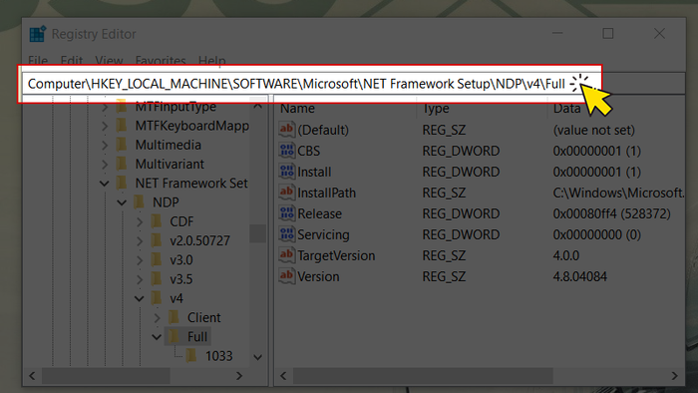Select the Full folder icon

coord(174,336)
